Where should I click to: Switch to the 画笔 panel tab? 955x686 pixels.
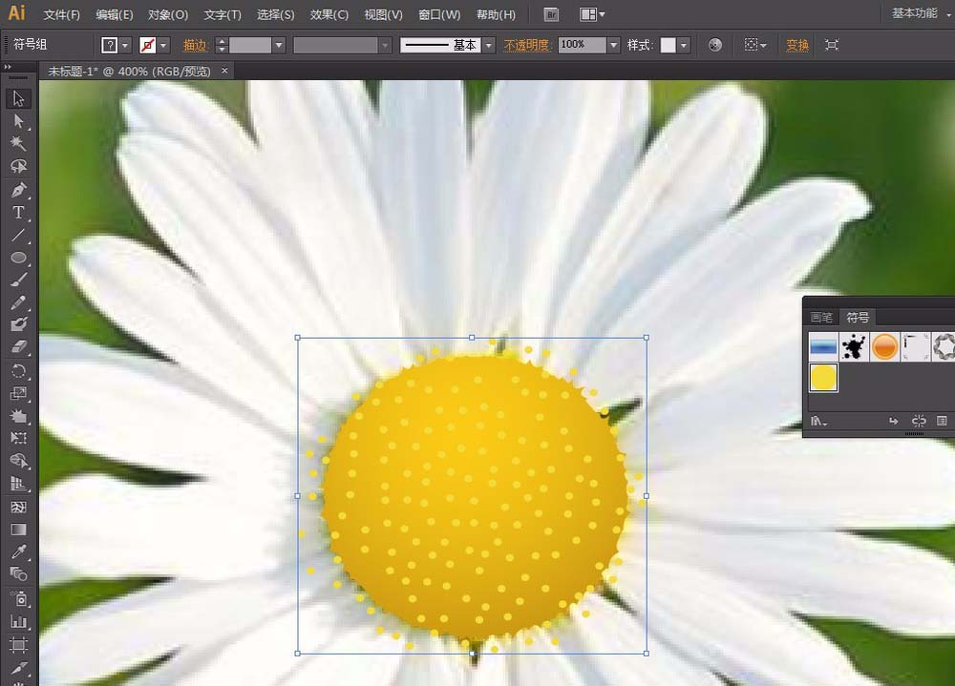point(821,317)
